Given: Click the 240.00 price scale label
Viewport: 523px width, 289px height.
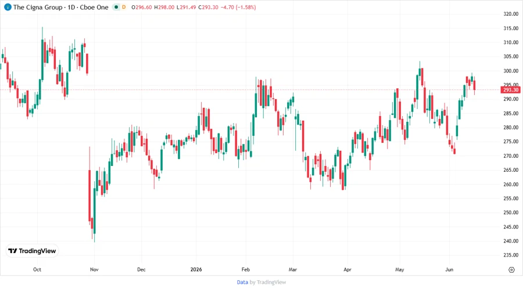Looking at the screenshot, I should tap(511, 241).
